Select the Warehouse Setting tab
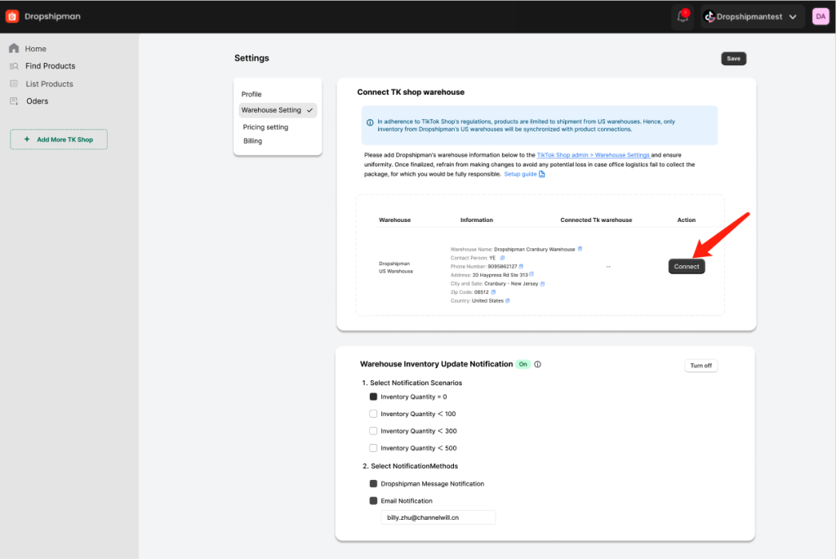 click(x=278, y=110)
